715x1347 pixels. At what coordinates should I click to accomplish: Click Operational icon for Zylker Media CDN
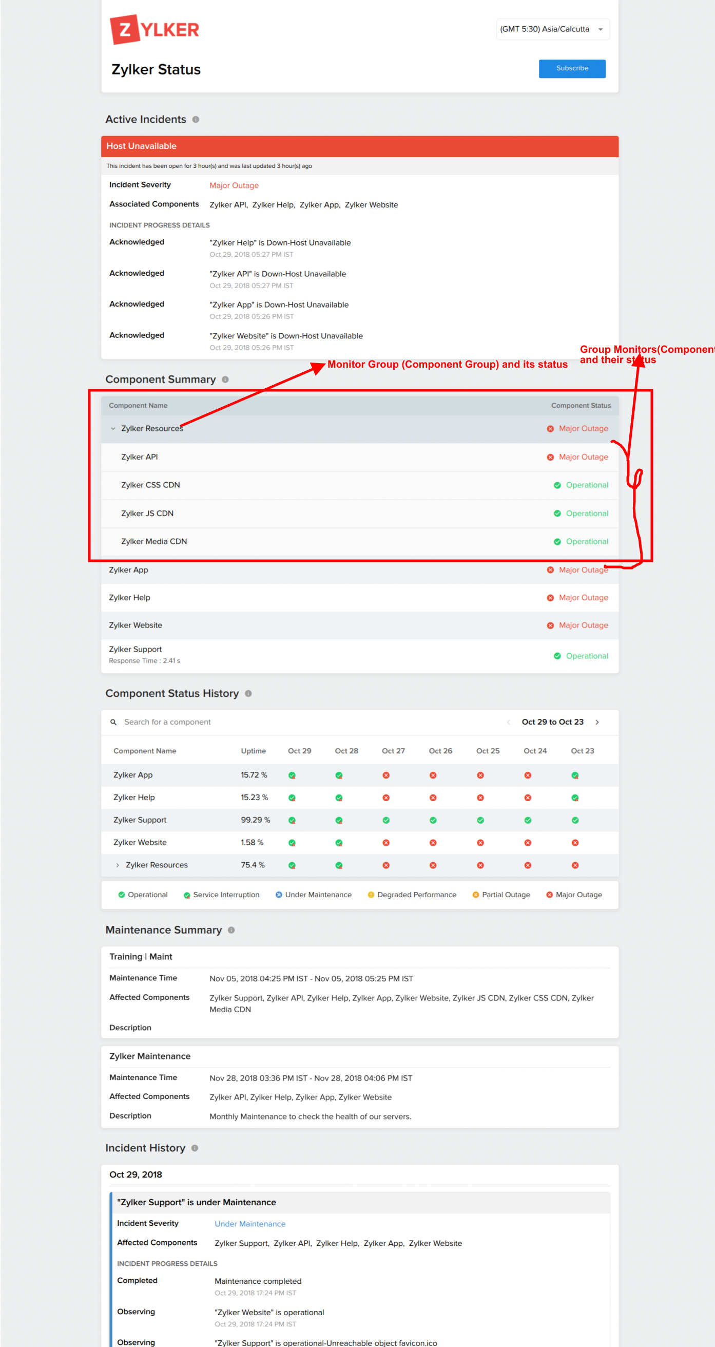(x=557, y=542)
